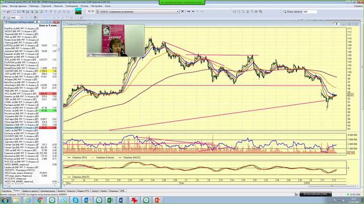364x204 pixels.
Task: Click the current price marker on price axis
Action: click(x=350, y=95)
